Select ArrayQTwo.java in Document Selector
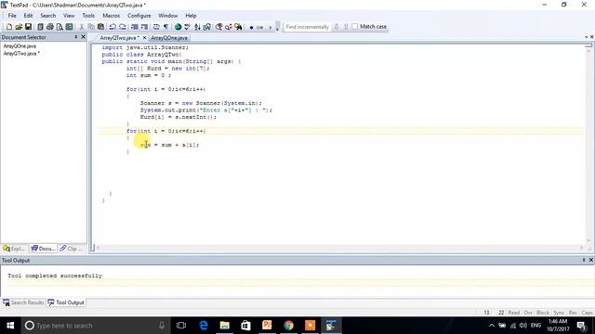This screenshot has width=595, height=334. [x=21, y=54]
